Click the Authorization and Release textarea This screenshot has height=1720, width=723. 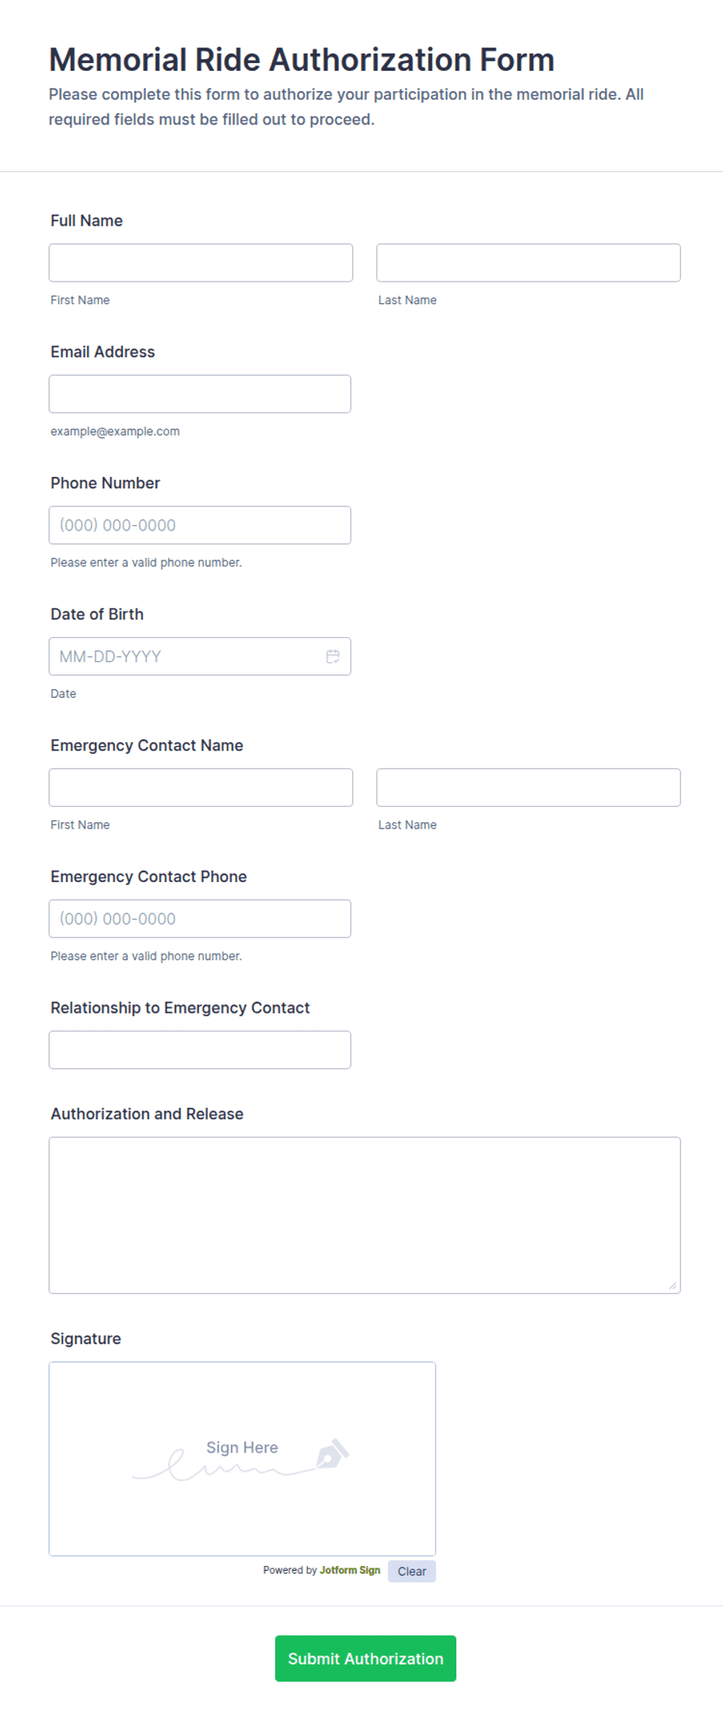(x=365, y=1215)
